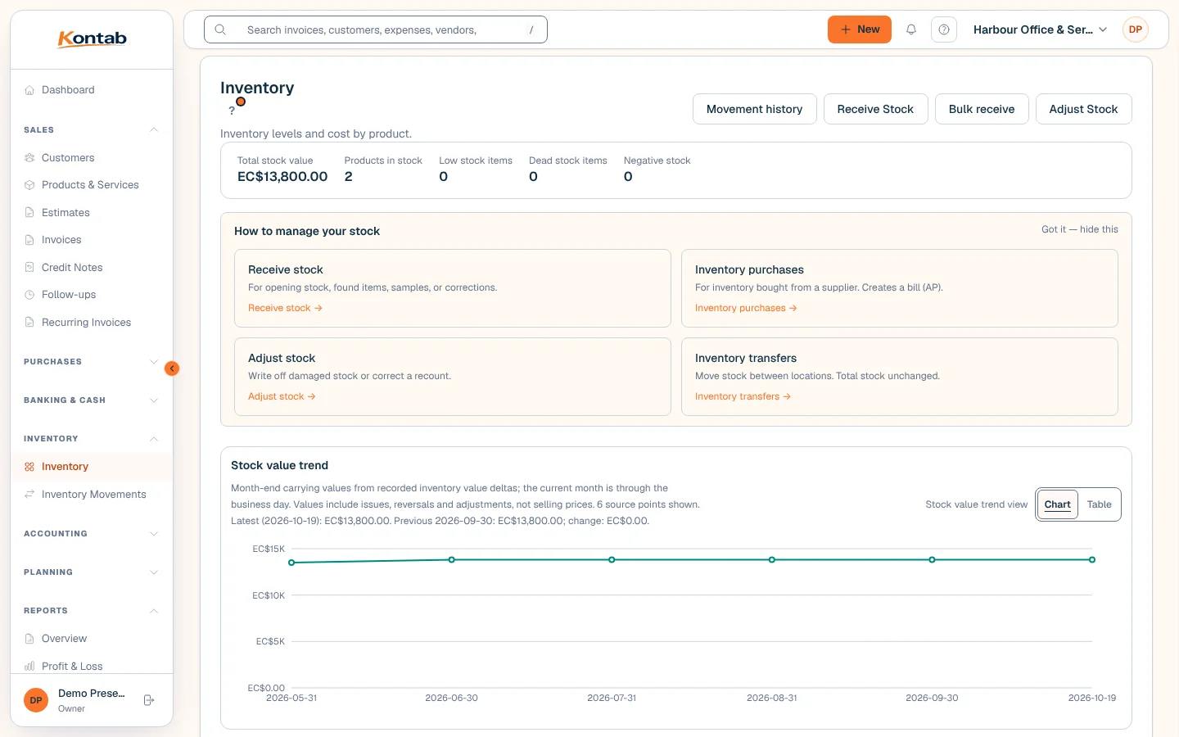This screenshot has width=1179, height=737.
Task: Click the Adjust Stock button
Action: pos(1083,109)
